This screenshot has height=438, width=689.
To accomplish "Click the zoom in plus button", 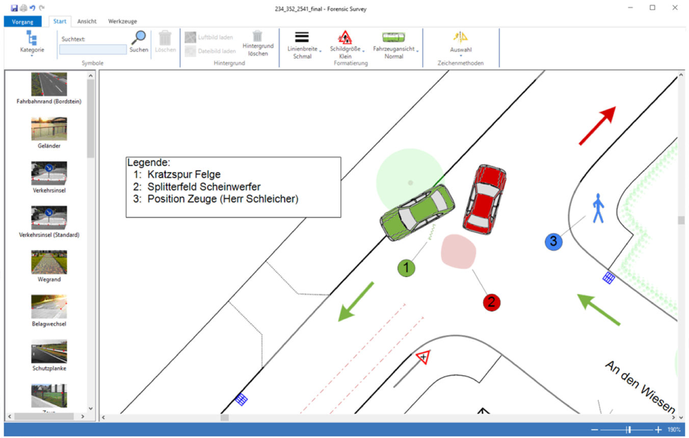I will tap(658, 430).
